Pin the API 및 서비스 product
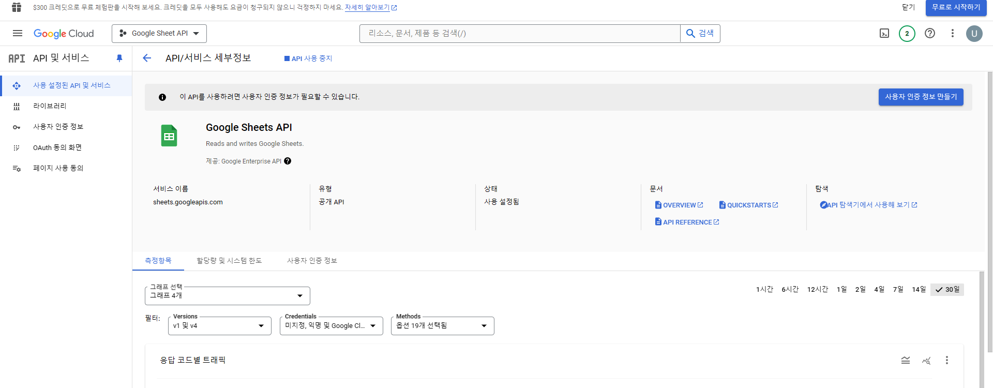The image size is (993, 388). point(119,58)
